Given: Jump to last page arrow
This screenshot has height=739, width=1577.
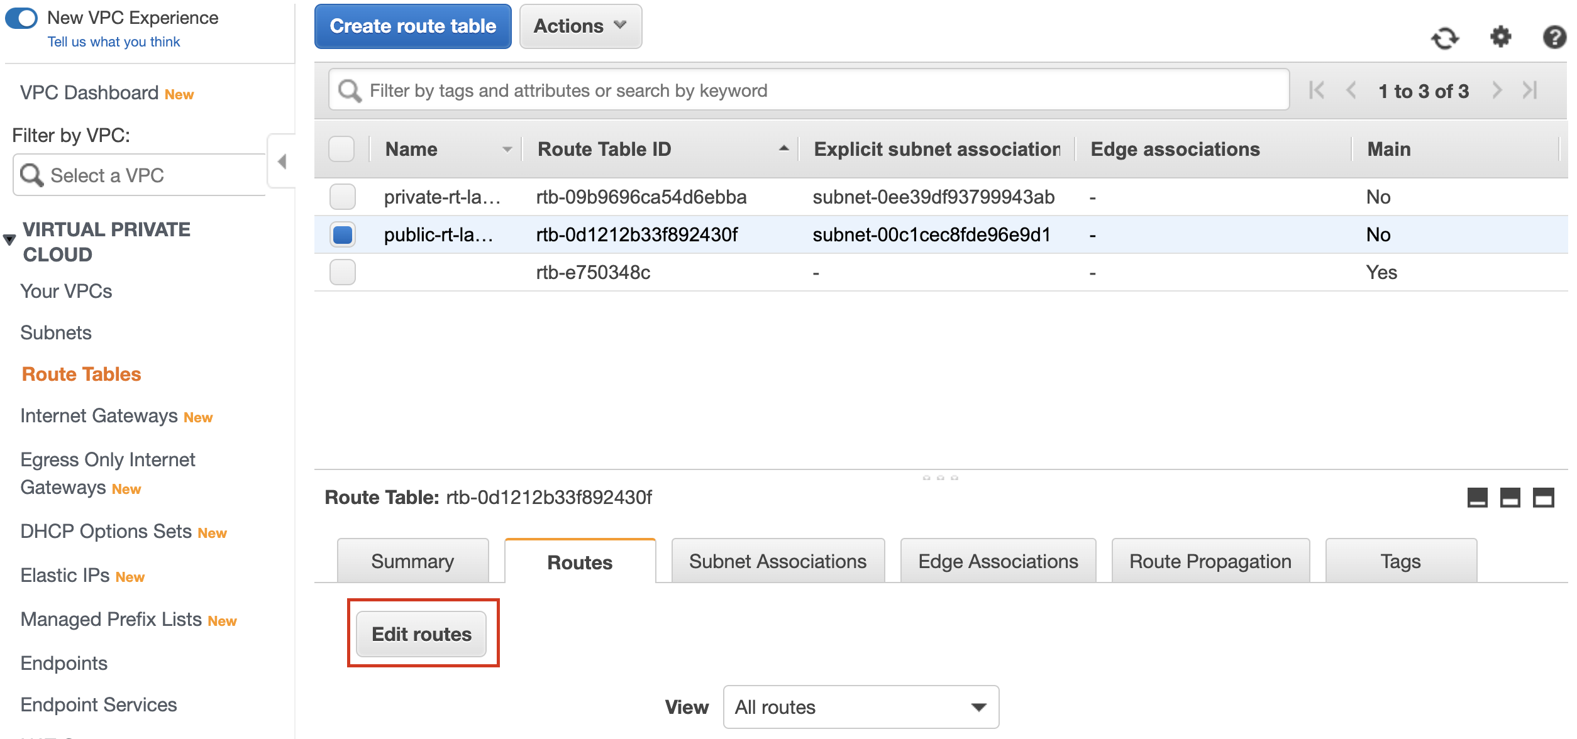Looking at the screenshot, I should point(1530,90).
